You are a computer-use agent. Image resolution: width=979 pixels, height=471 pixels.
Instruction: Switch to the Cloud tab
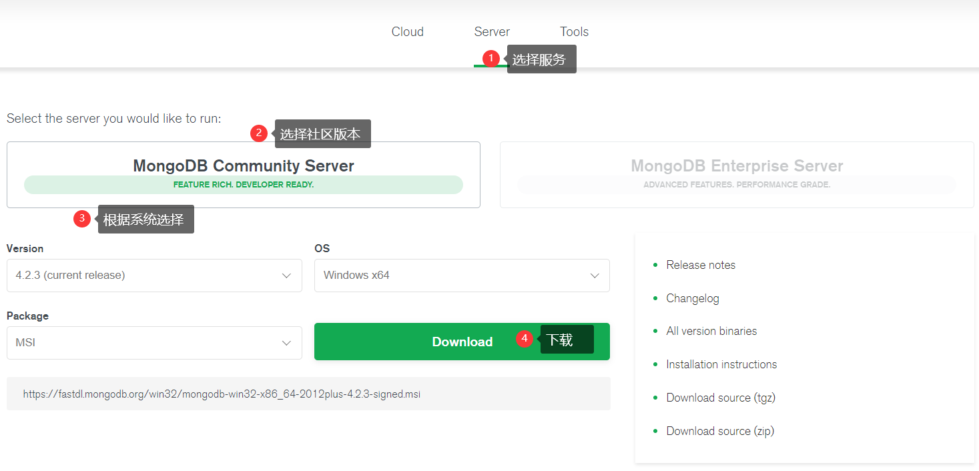(x=407, y=31)
